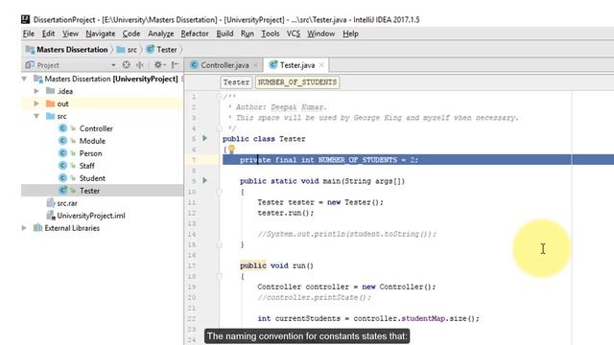614x345 pixels.
Task: Select External Libraries in tree
Action: [x=72, y=228]
